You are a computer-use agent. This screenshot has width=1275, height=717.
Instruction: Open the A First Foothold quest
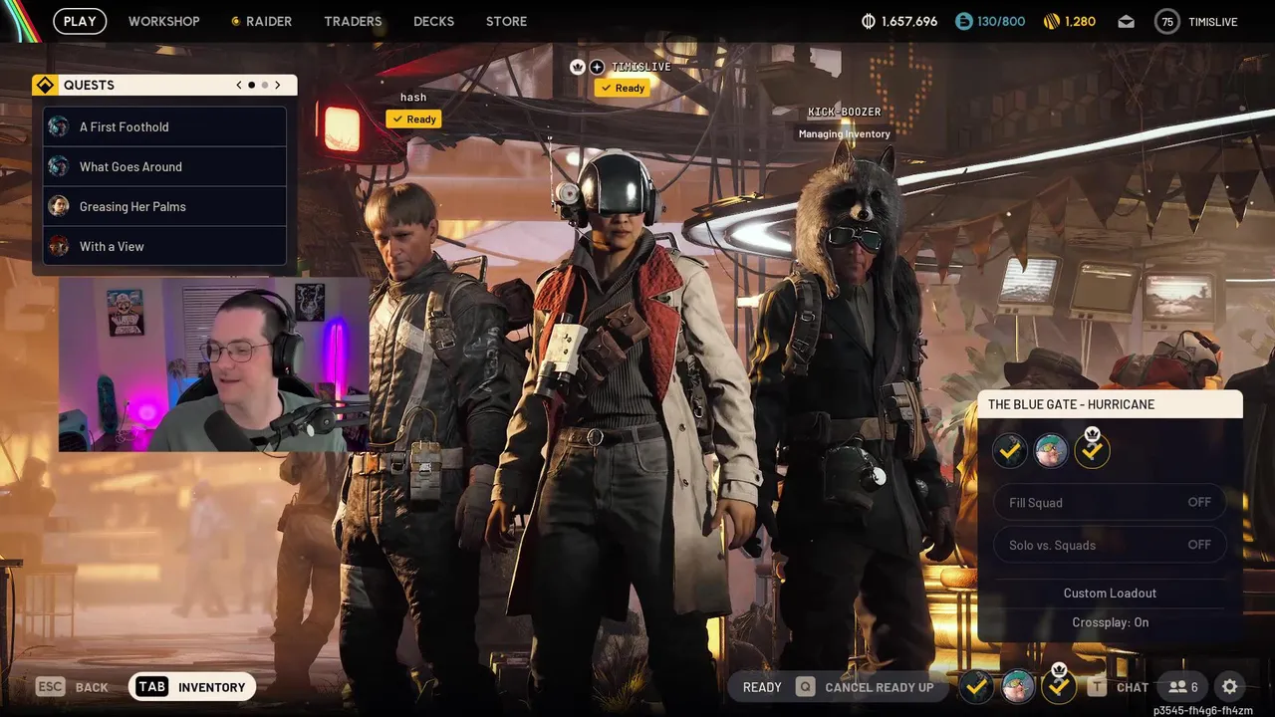click(164, 126)
